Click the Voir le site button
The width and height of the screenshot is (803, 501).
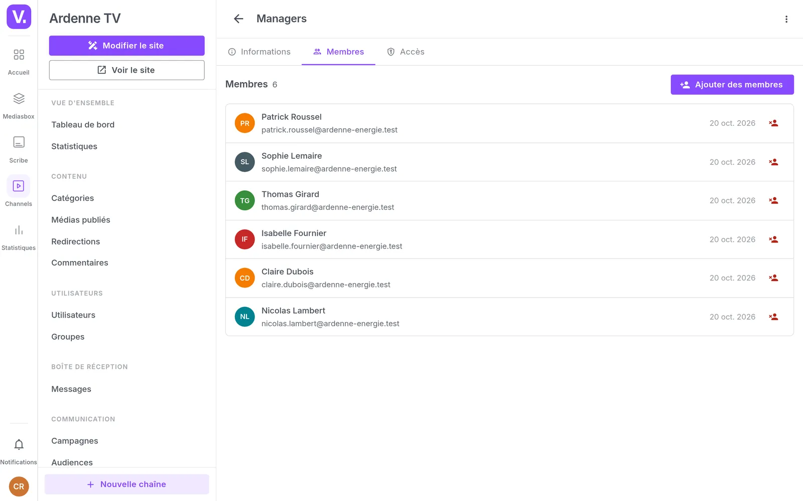tap(126, 70)
